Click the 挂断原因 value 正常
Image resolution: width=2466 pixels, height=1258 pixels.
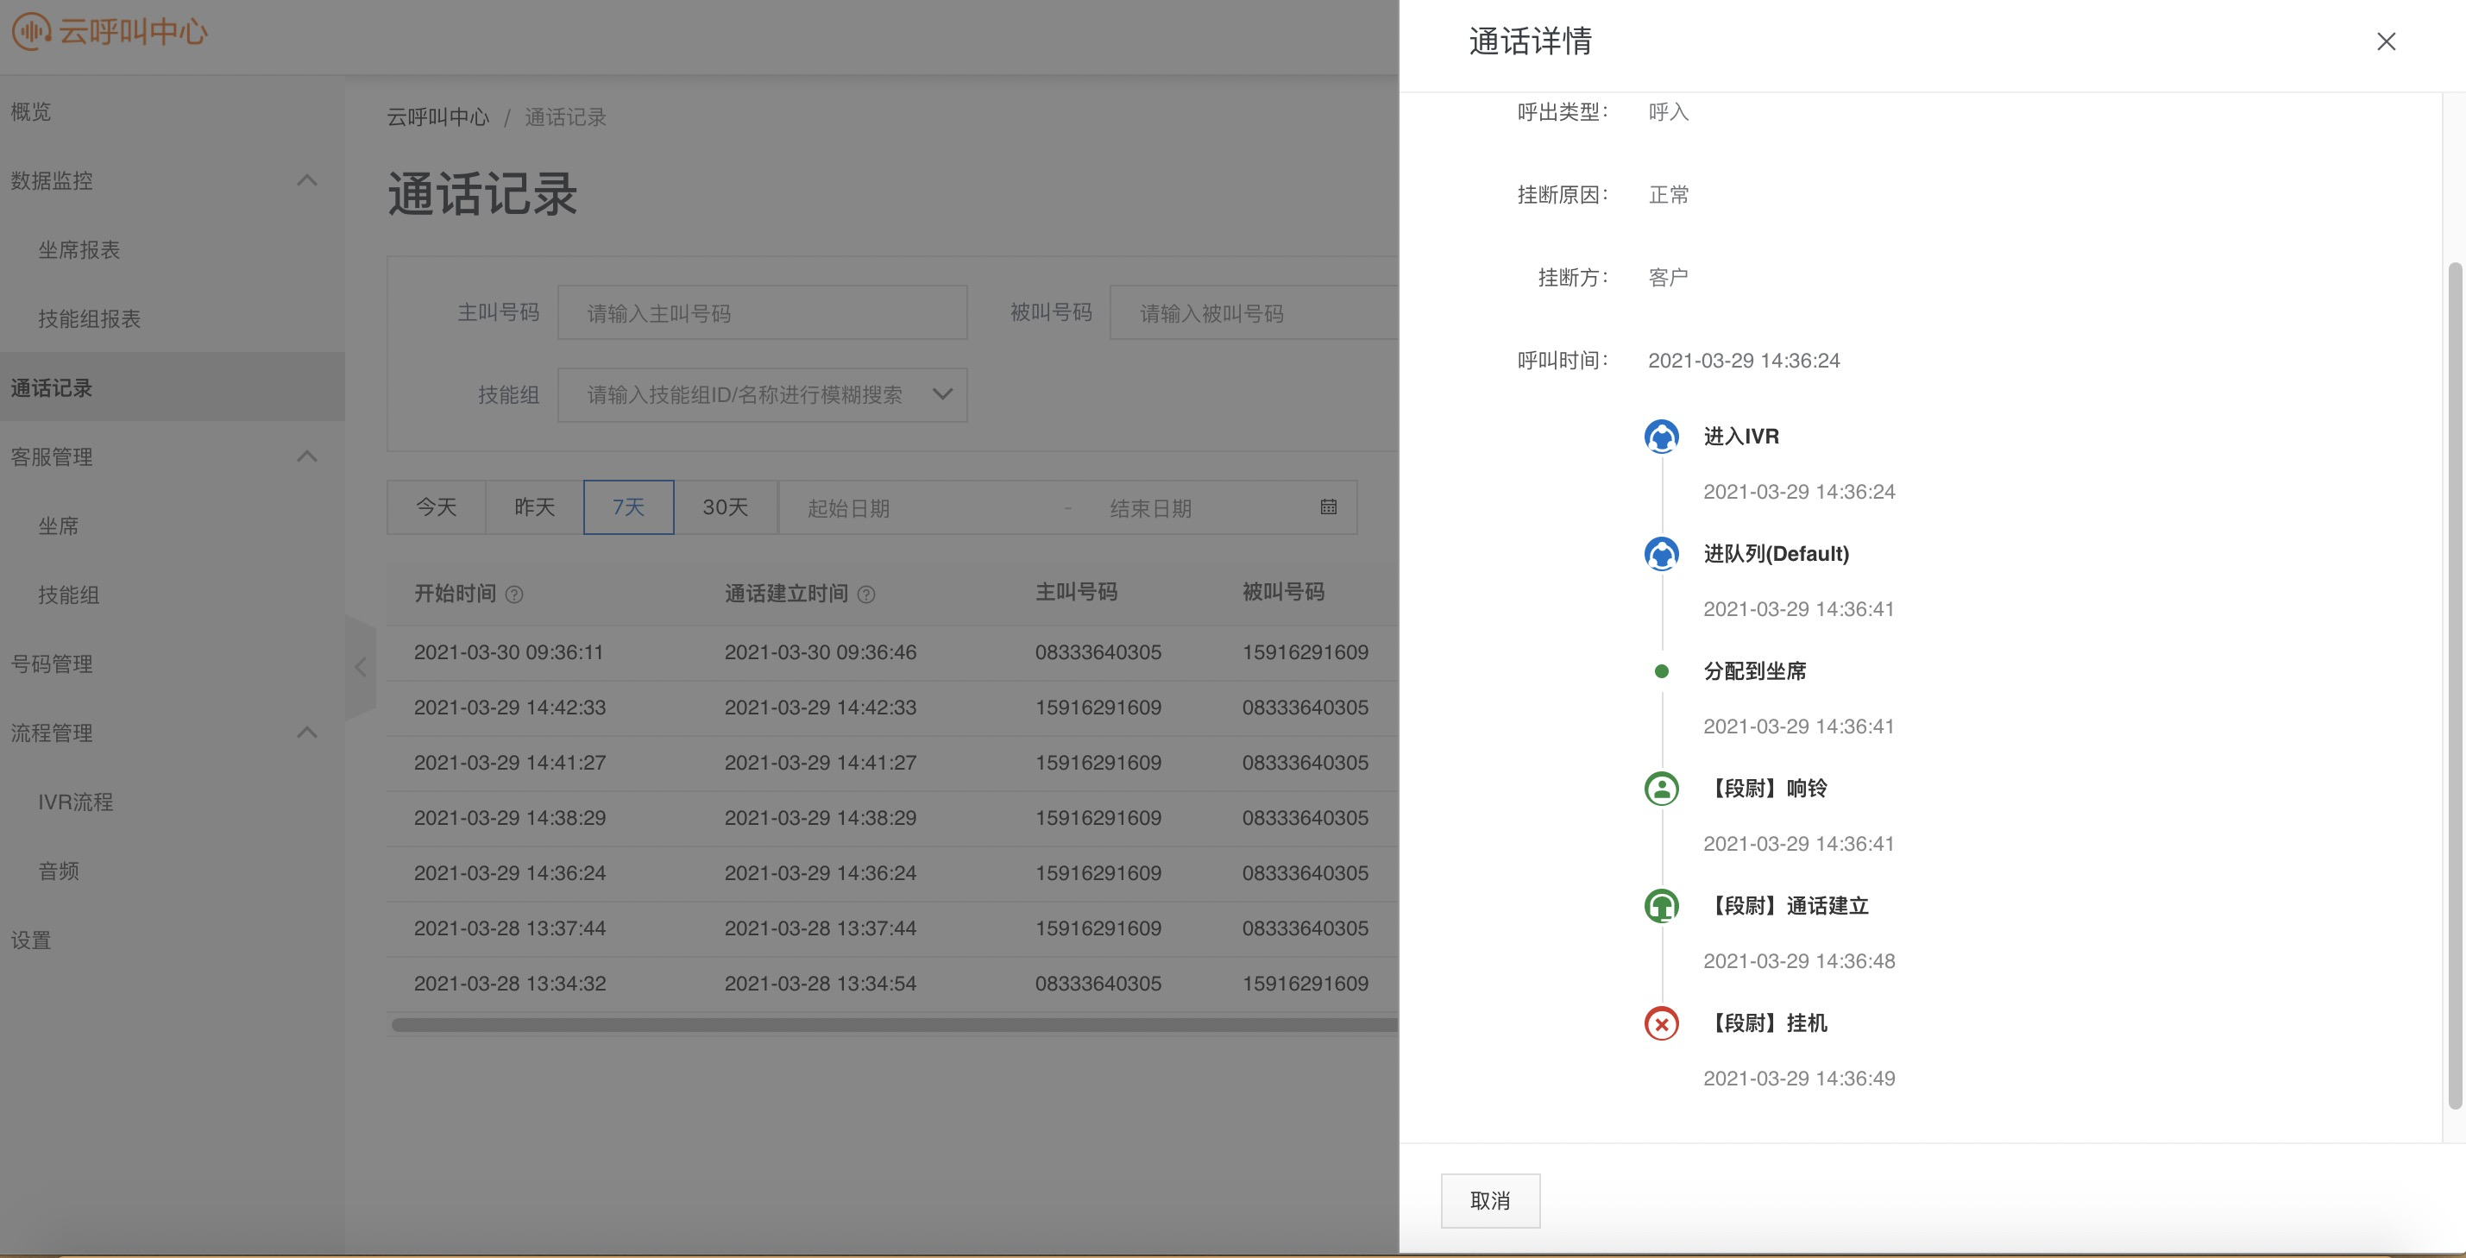(x=1669, y=195)
